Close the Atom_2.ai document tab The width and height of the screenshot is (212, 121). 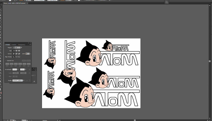point(27,3)
